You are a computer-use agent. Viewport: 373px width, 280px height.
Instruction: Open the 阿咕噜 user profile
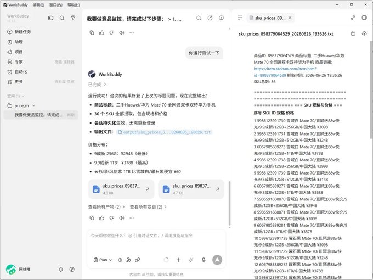18,269
